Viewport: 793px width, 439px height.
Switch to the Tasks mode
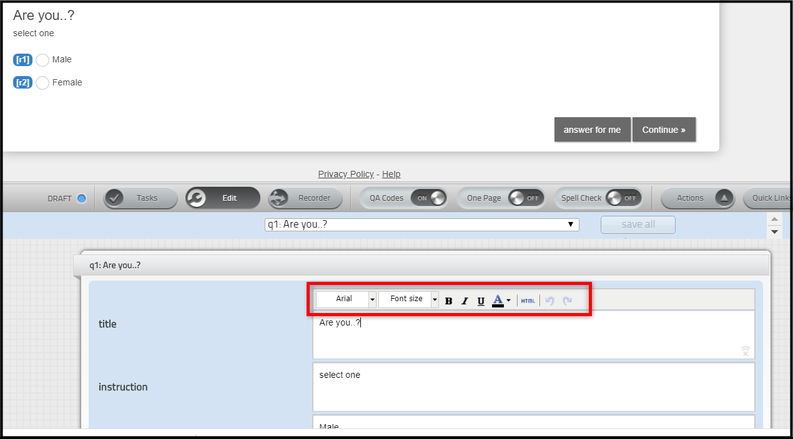[x=140, y=198]
